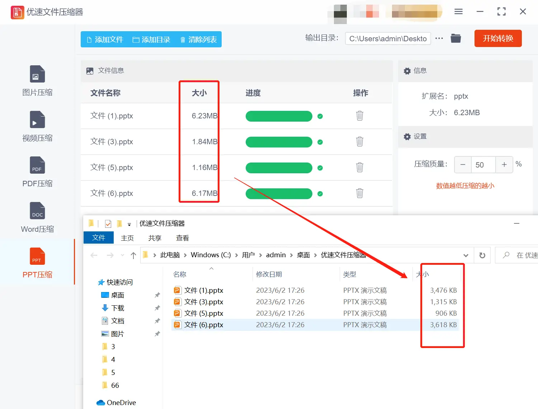
Task: Delete 文件 (1).pptx via its trash icon
Action: click(359, 116)
